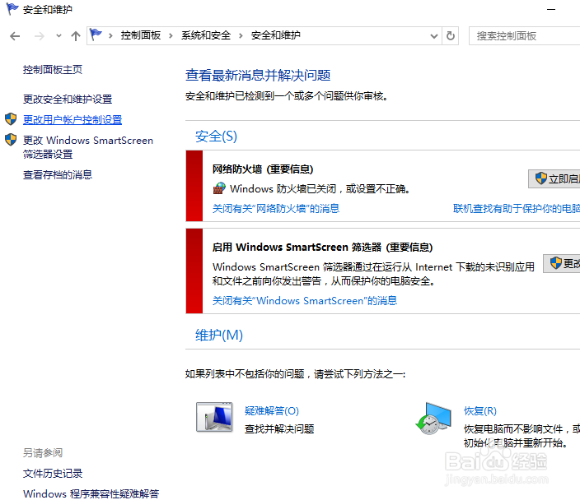Expand chevron after 系统和安全 breadcrumb
This screenshot has height=500, width=580.
(241, 36)
